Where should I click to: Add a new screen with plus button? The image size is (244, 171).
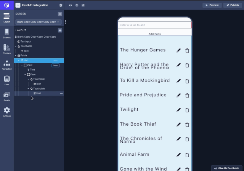(x=60, y=14)
